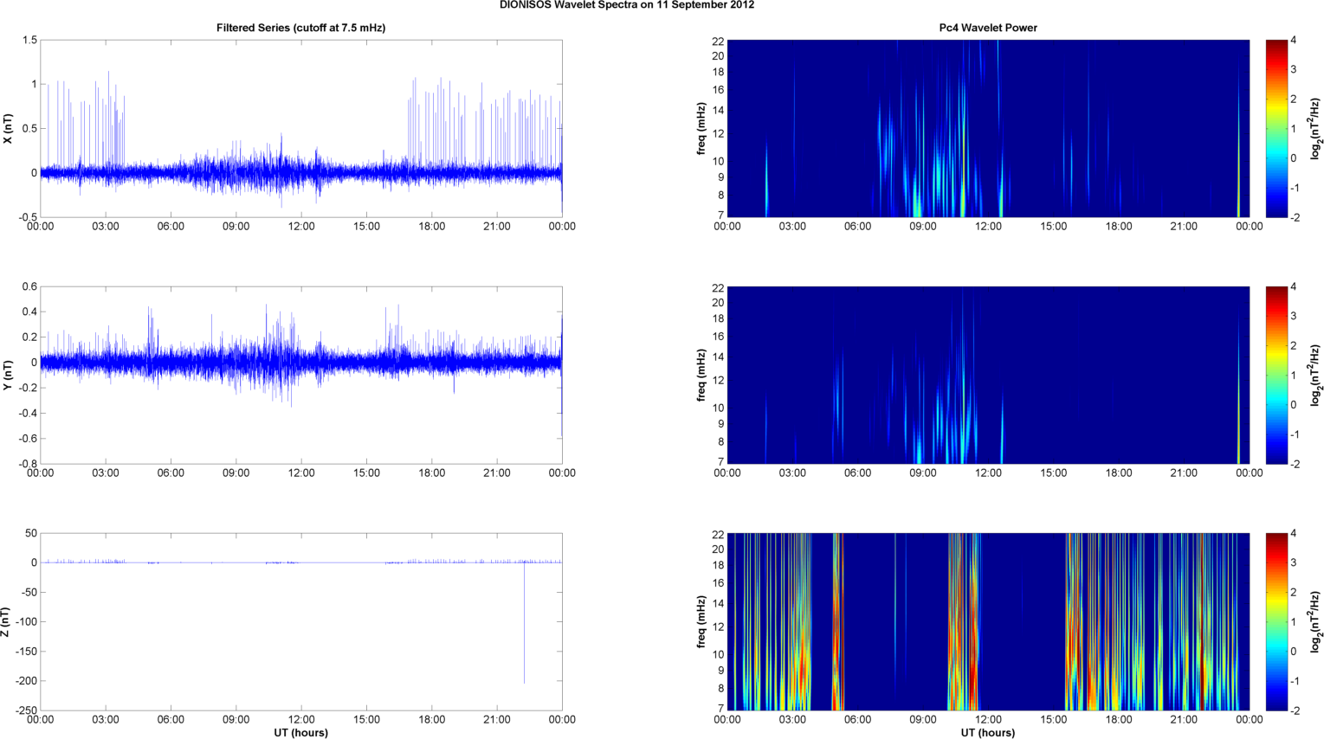The height and width of the screenshot is (739, 1324).
Task: Click the X (nT) axis label
Action: pos(8,128)
